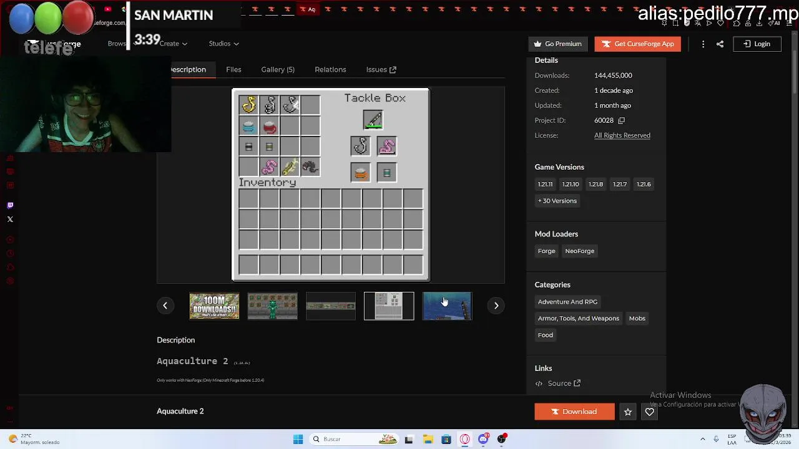This screenshot has height=449, width=799.
Task: Open the Windows Start menu
Action: pos(298,439)
